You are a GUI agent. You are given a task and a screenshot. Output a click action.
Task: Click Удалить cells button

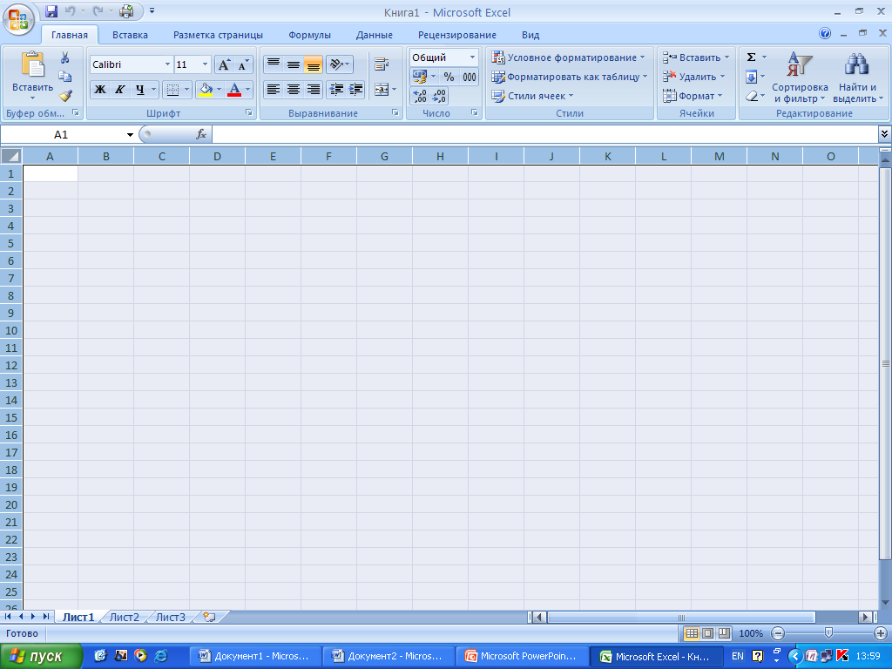(x=694, y=77)
